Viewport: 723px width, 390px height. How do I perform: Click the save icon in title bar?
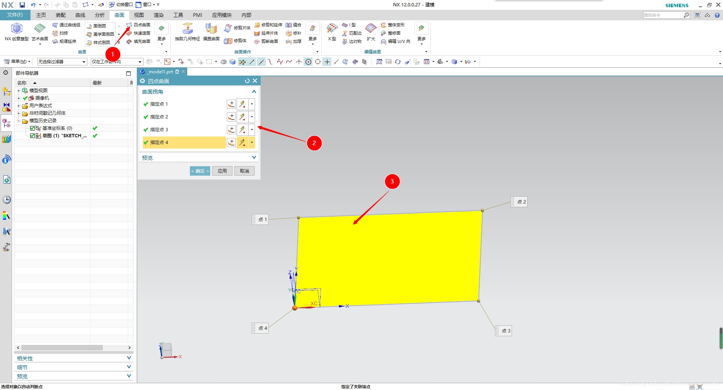tap(22, 5)
